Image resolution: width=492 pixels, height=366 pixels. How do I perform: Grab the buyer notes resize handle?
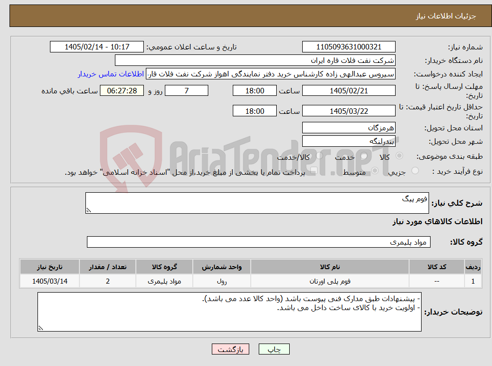40,328
